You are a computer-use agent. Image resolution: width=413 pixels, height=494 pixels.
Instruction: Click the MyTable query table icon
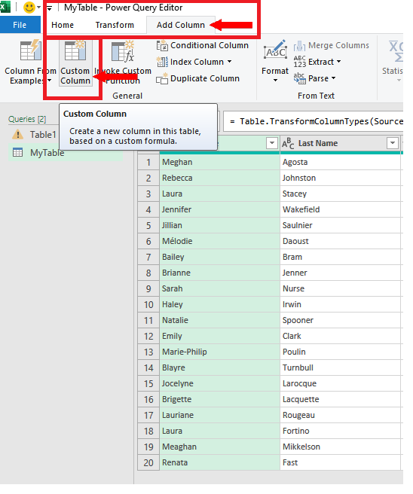tap(17, 153)
